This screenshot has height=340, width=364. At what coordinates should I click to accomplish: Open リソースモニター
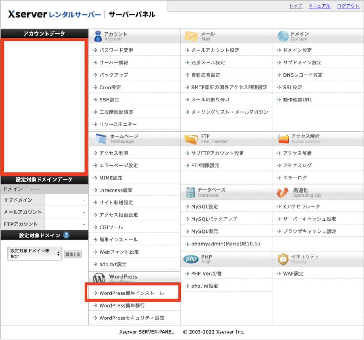click(118, 124)
